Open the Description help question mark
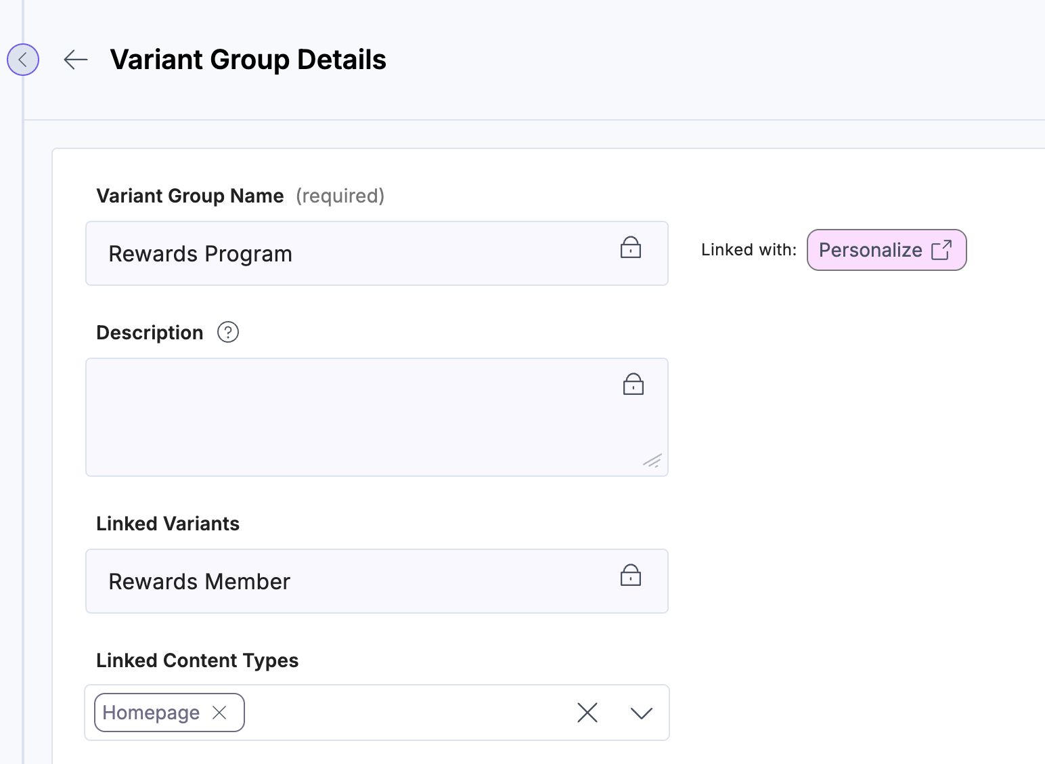This screenshot has height=764, width=1045. tap(228, 333)
